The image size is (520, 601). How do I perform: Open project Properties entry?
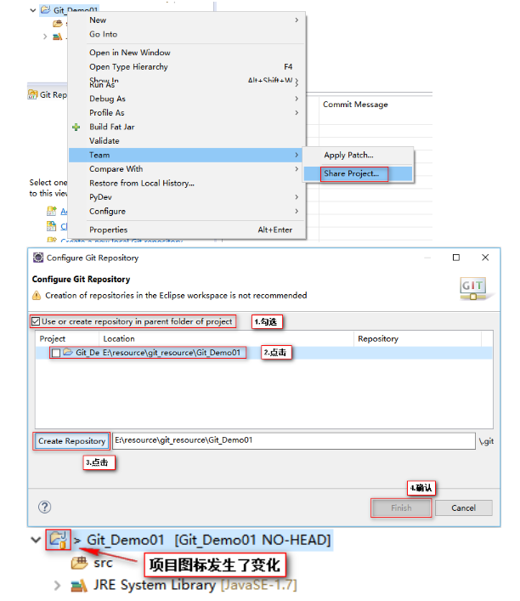tap(187, 230)
